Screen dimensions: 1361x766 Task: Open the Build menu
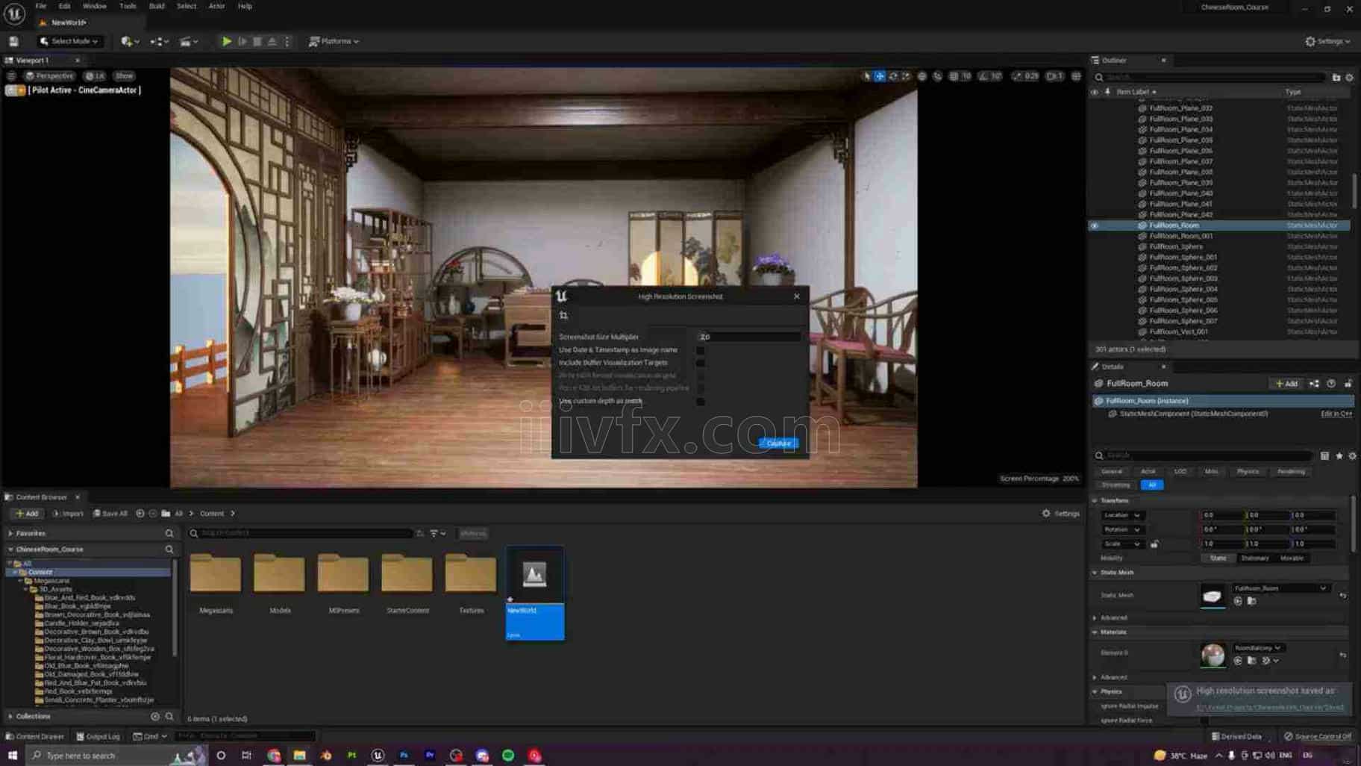(x=156, y=6)
